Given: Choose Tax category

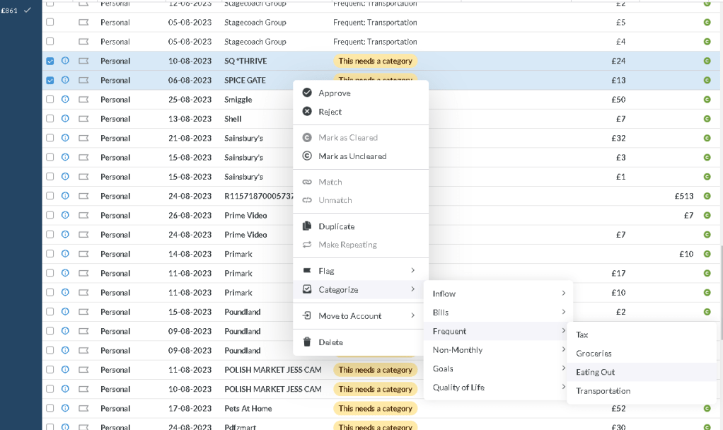Looking at the screenshot, I should click(x=642, y=335).
